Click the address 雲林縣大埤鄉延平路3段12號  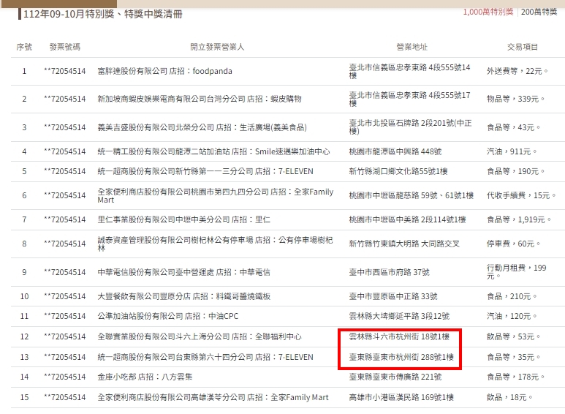[x=399, y=316]
